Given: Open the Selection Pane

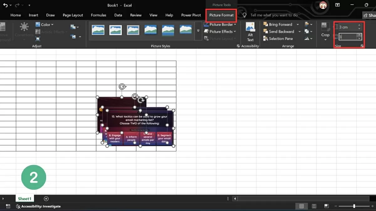Looking at the screenshot, I should (278, 39).
